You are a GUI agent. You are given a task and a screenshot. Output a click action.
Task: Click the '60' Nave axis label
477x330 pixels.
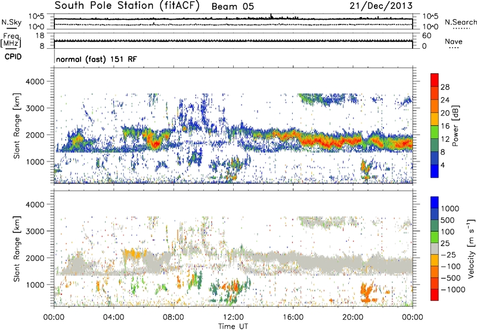(426, 36)
